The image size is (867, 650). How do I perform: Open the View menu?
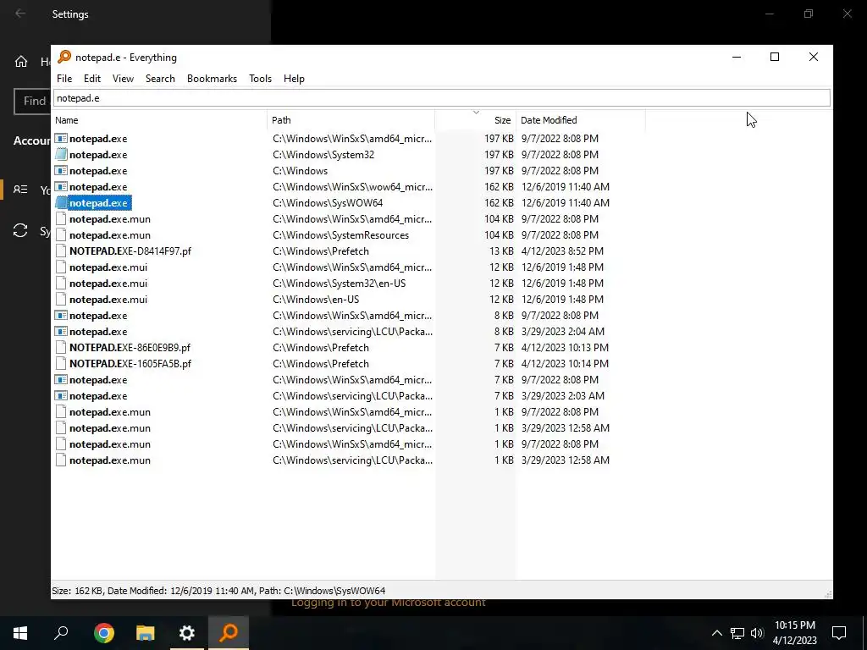(123, 79)
